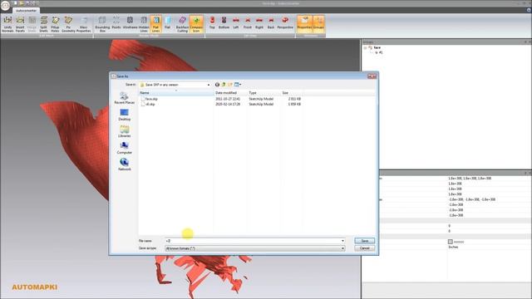The height and width of the screenshot is (299, 532).
Task: Click the Inches units value in Properties
Action: [453, 248]
